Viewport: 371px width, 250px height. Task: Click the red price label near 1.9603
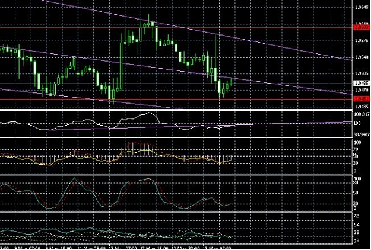tap(362, 28)
